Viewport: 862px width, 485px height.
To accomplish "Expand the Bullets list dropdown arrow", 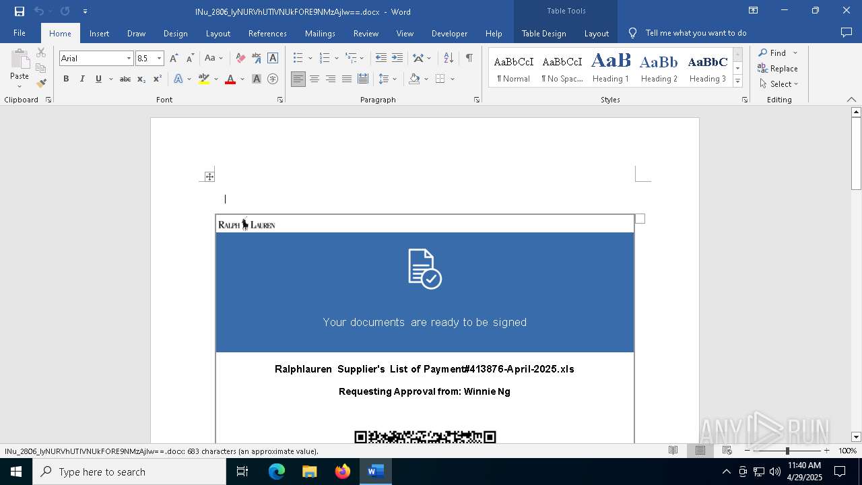I will click(310, 59).
